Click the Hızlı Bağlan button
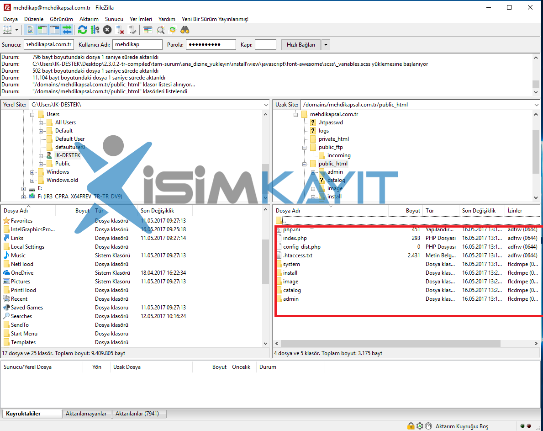This screenshot has height=431, width=543. [x=300, y=45]
